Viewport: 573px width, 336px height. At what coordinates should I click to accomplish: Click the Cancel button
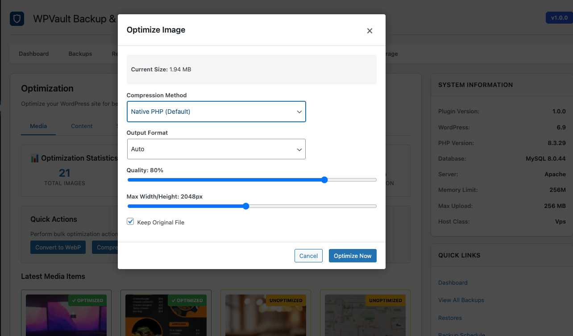point(308,256)
